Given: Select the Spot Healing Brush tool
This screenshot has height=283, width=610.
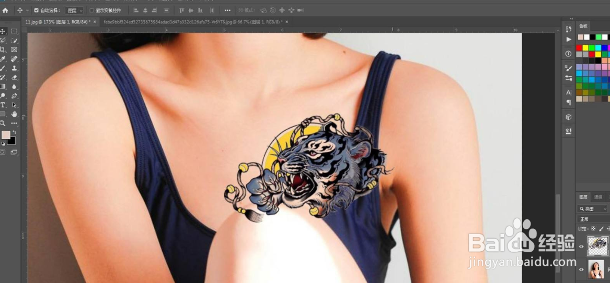Looking at the screenshot, I should [x=15, y=59].
